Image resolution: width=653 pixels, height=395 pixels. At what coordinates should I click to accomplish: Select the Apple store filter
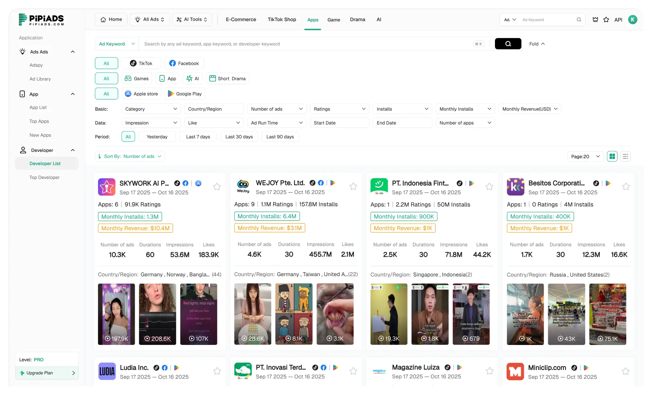tap(141, 93)
